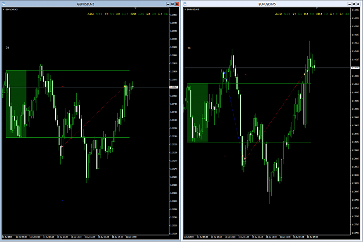Image resolution: width=363 pixels, height=242 pixels.
Task: Minimize the GBPUSD,M5 chart window
Action: [168, 4]
